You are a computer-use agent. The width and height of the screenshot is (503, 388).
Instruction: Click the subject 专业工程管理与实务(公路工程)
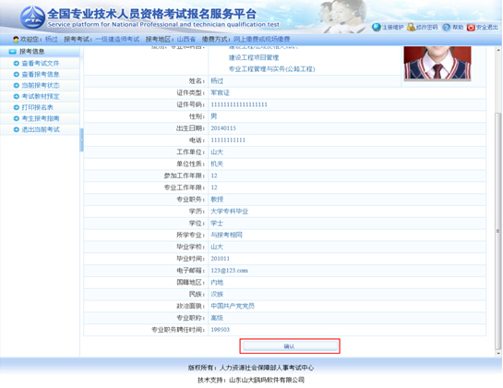pyautogui.click(x=271, y=69)
